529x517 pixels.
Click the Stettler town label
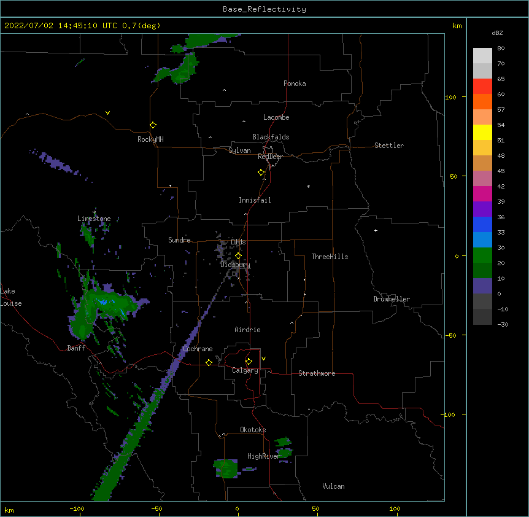pos(388,146)
